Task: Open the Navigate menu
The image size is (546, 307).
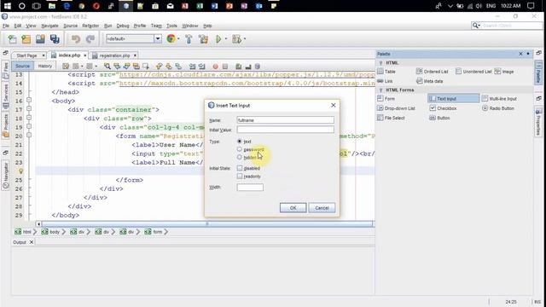Action: (49, 26)
